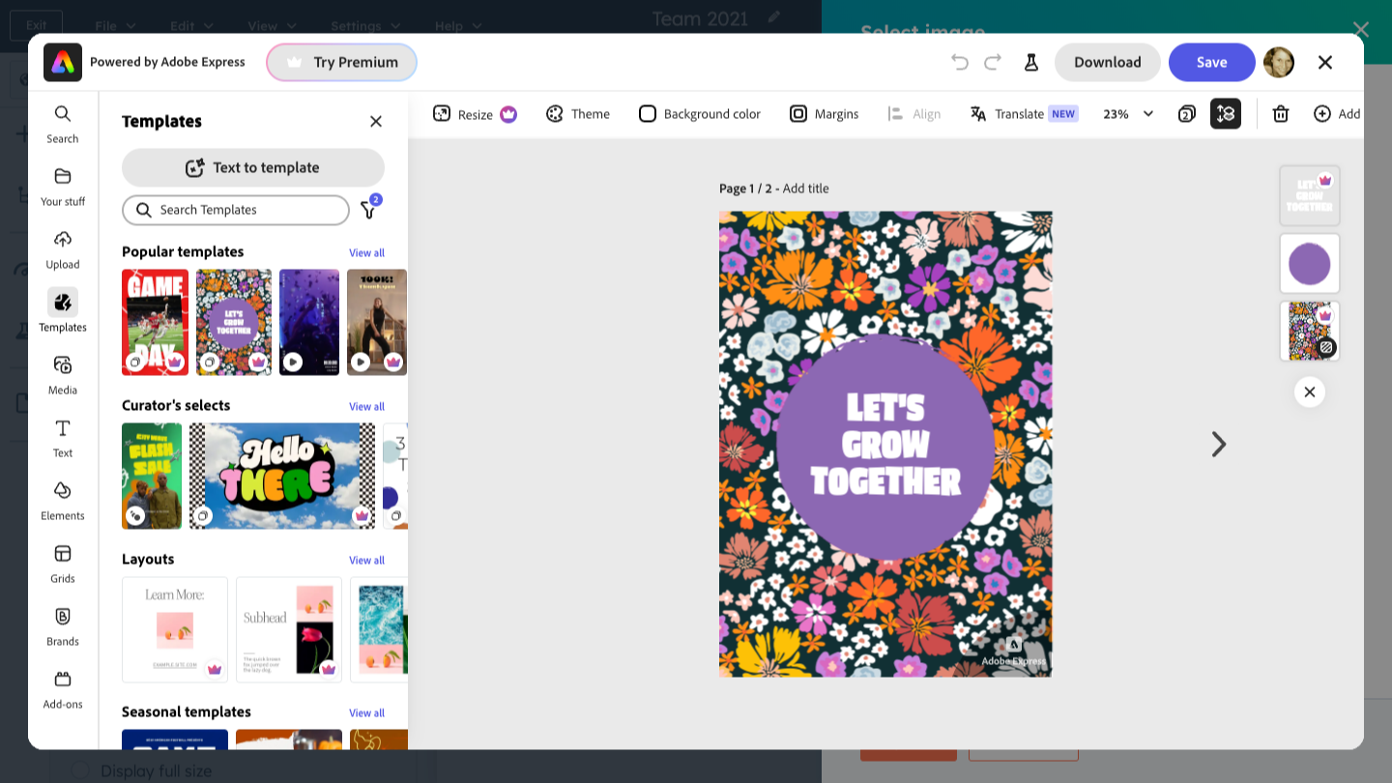
Task: Select the purple circle layer thumbnail
Action: (x=1310, y=264)
